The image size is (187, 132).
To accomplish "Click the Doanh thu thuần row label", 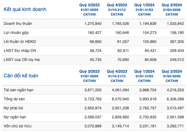I will pos(18,24).
